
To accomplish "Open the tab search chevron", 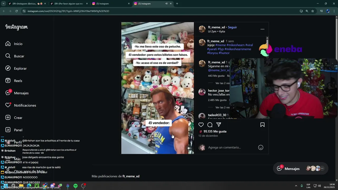I will [3, 4].
